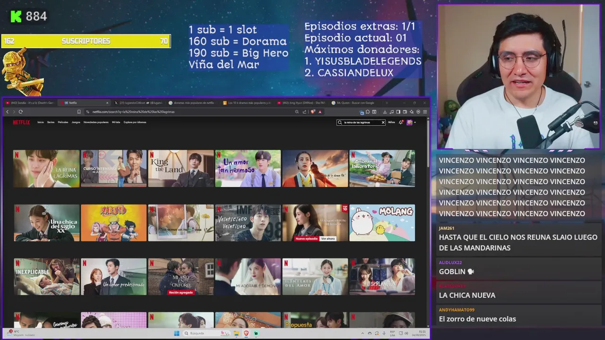Screen dimensions: 605x340
Task: Open Curso Intensivo de Amor thumbnail
Action: pyautogui.click(x=113, y=169)
